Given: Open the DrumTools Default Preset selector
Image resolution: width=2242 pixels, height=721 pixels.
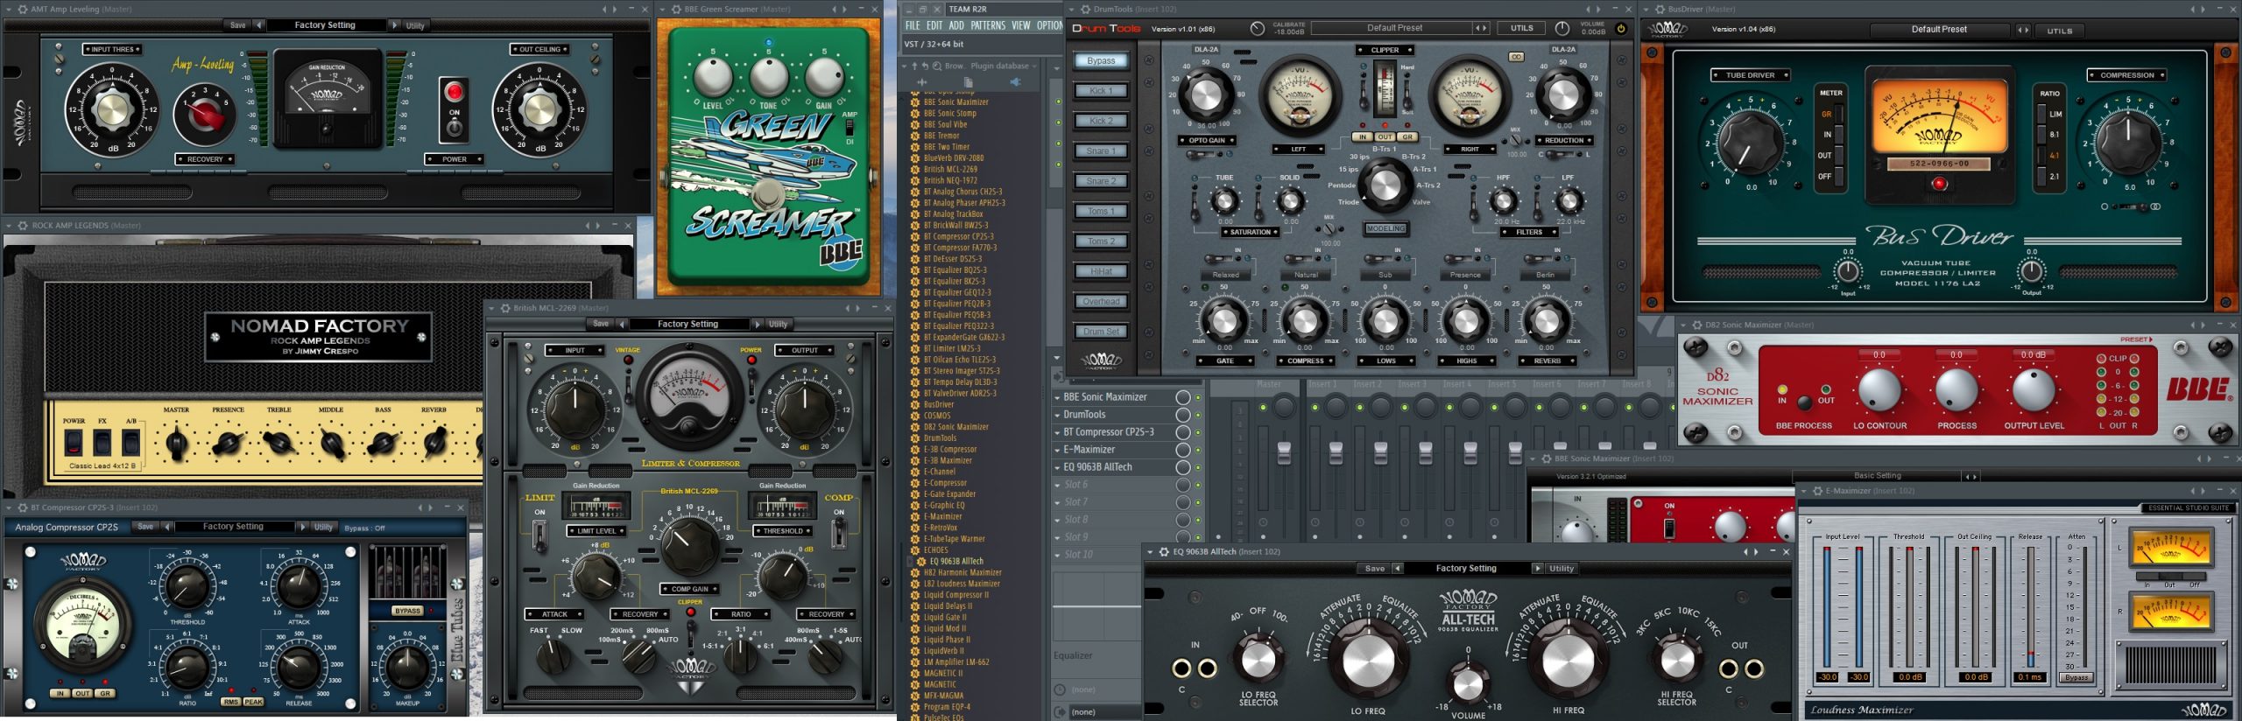Looking at the screenshot, I should tap(1393, 28).
